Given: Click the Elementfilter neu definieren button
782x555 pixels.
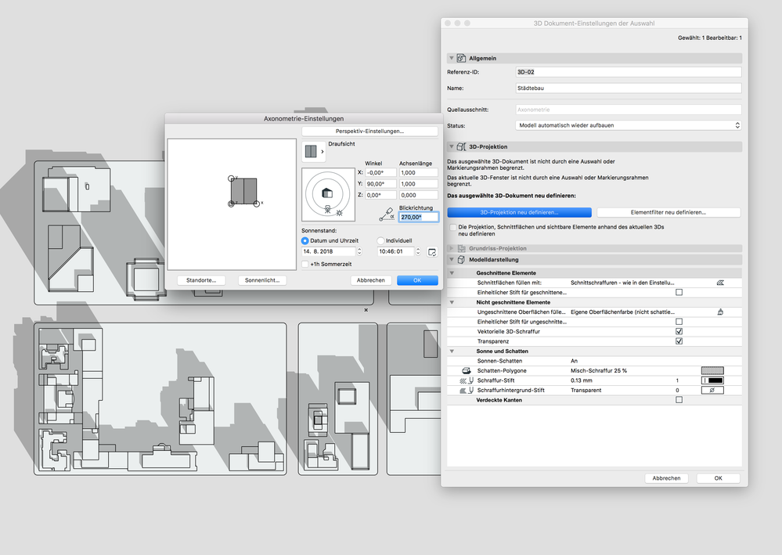Looking at the screenshot, I should [668, 212].
